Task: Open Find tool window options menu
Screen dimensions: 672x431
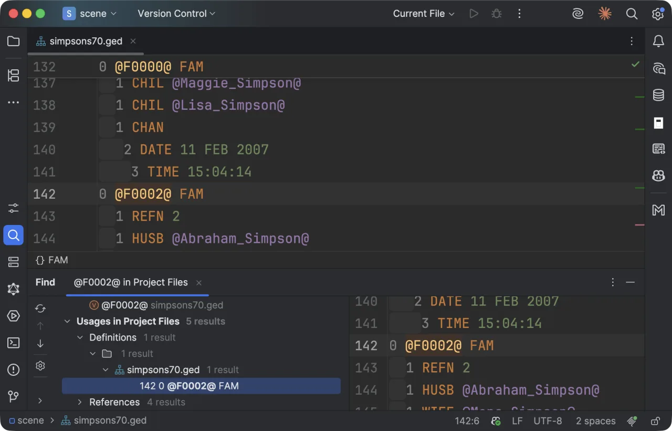Action: [x=613, y=282]
